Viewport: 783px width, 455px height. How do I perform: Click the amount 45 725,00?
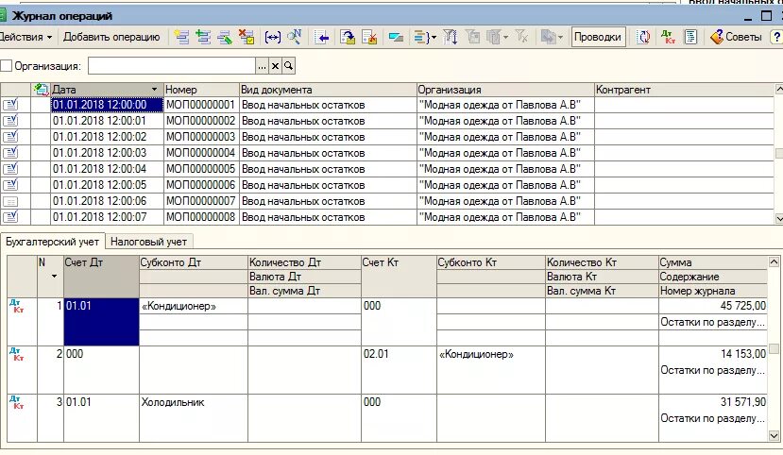(x=742, y=306)
